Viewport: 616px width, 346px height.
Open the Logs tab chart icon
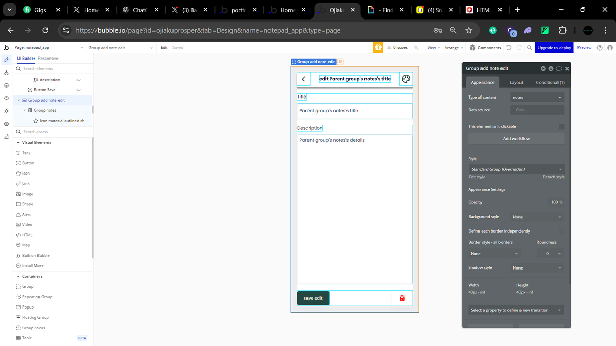coord(6,137)
